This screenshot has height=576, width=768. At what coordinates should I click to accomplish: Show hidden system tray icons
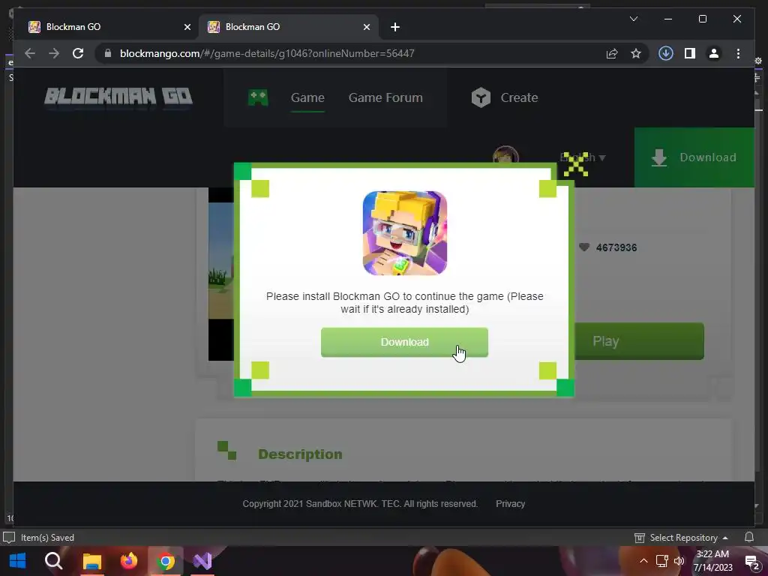[x=643, y=561]
